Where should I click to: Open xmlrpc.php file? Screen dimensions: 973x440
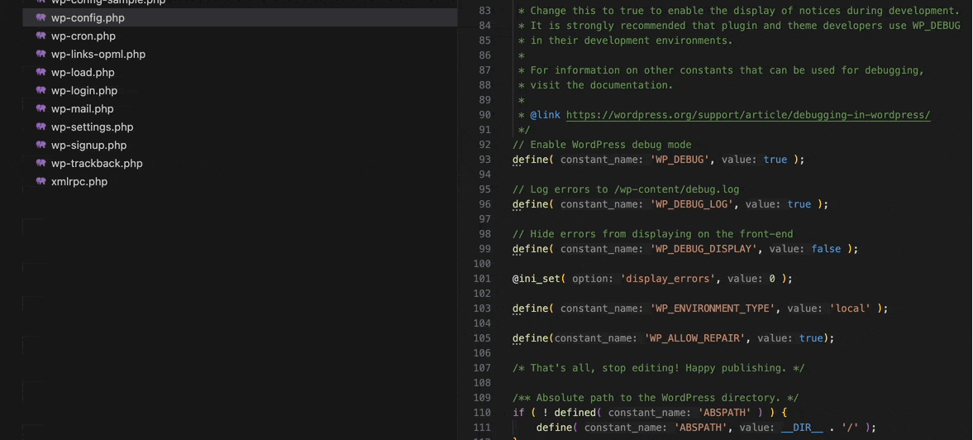(79, 182)
